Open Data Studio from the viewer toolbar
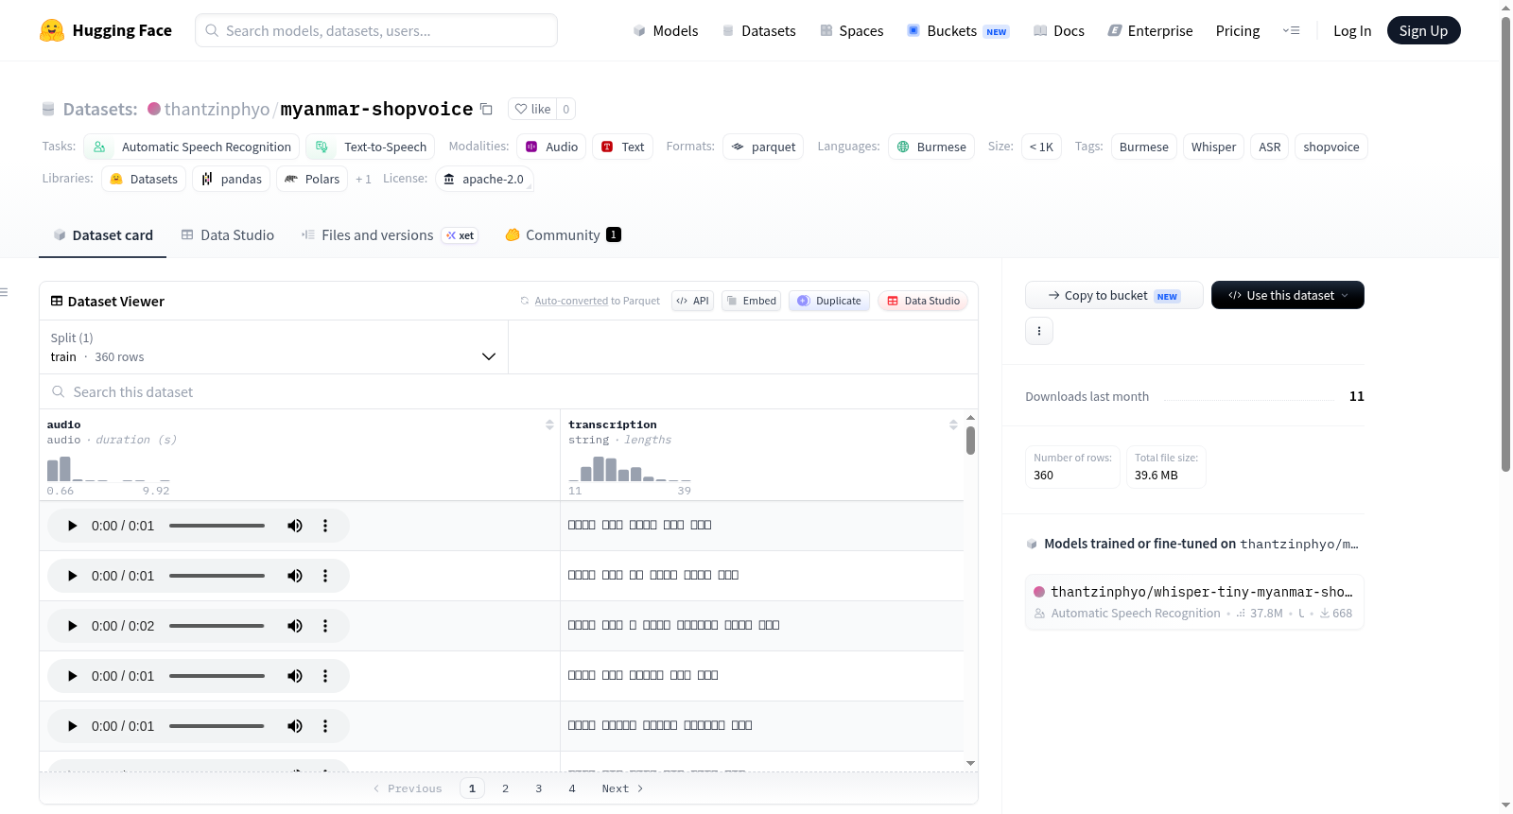1513x814 pixels. tap(923, 301)
